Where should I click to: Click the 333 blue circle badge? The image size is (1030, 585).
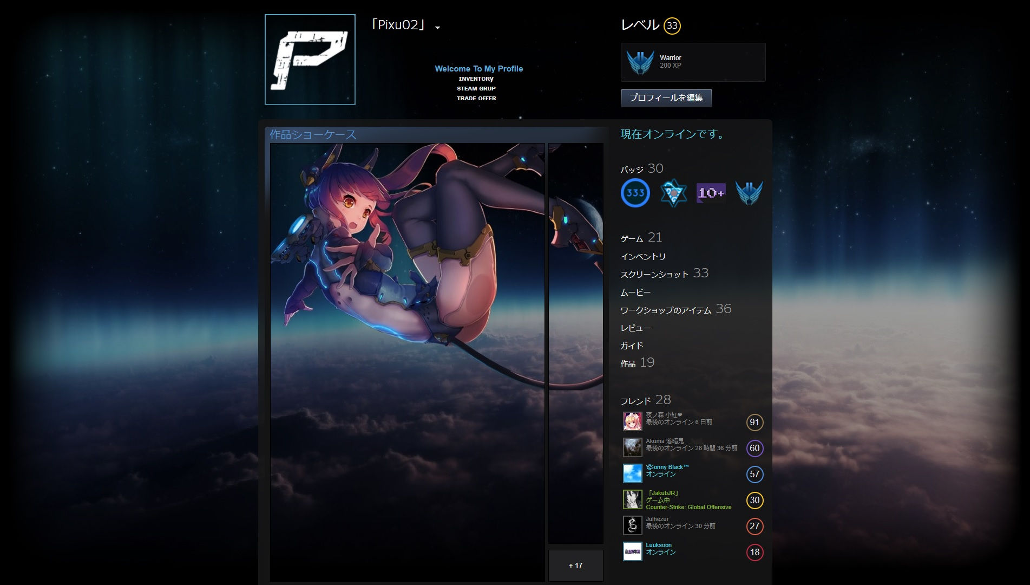pyautogui.click(x=635, y=193)
